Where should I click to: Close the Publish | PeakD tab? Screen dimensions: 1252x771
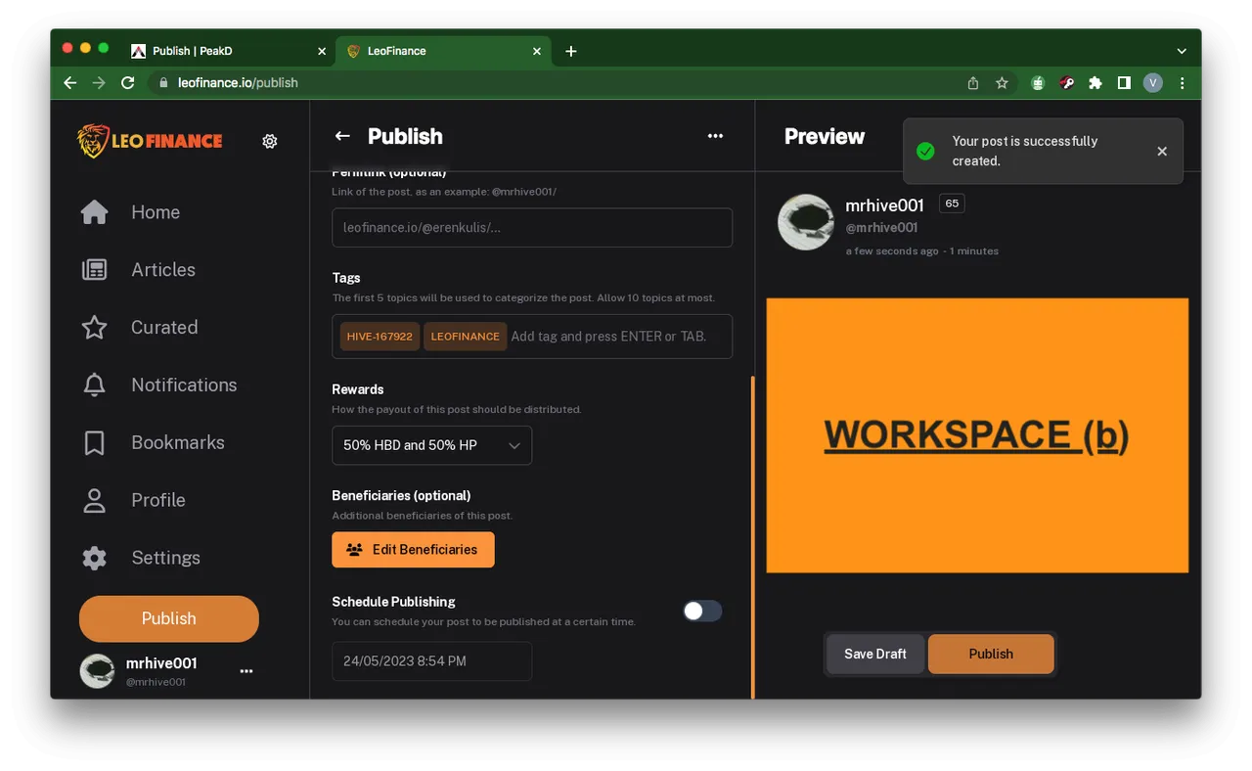click(322, 51)
